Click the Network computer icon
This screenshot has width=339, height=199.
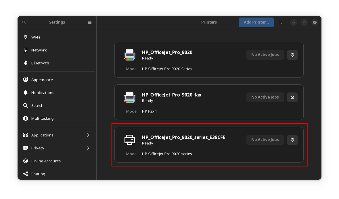(x=26, y=50)
